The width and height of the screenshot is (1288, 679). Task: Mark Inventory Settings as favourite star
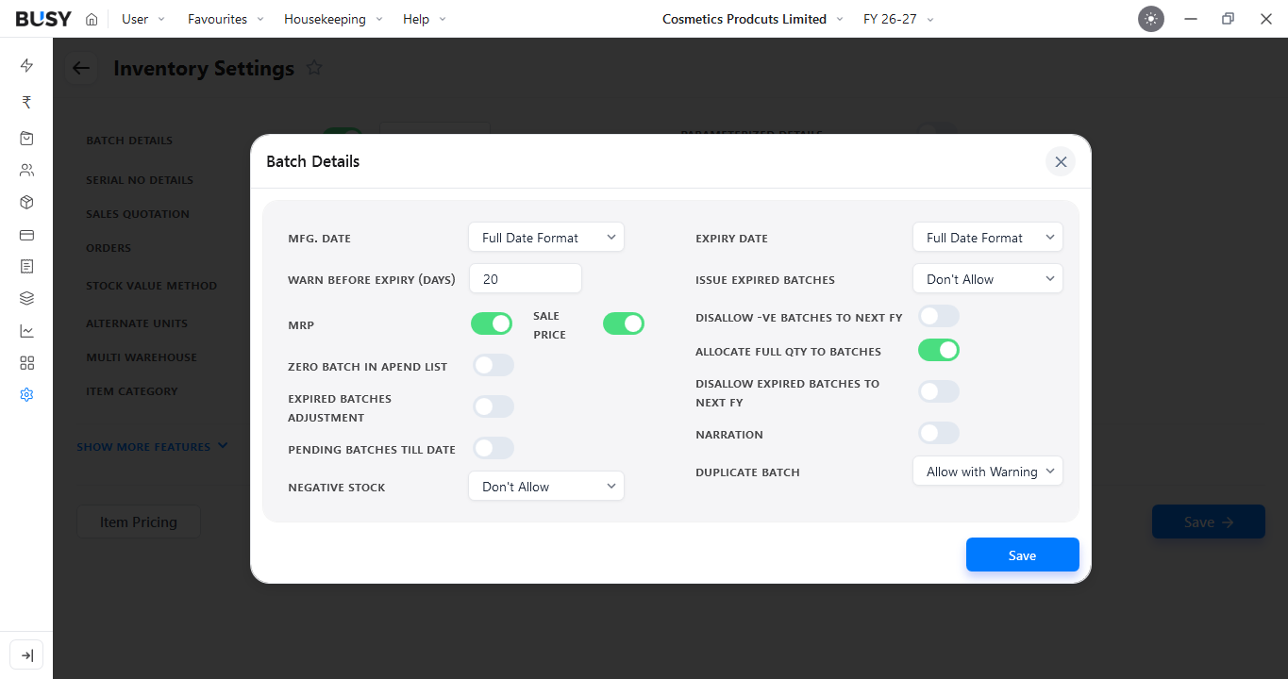[x=315, y=68]
